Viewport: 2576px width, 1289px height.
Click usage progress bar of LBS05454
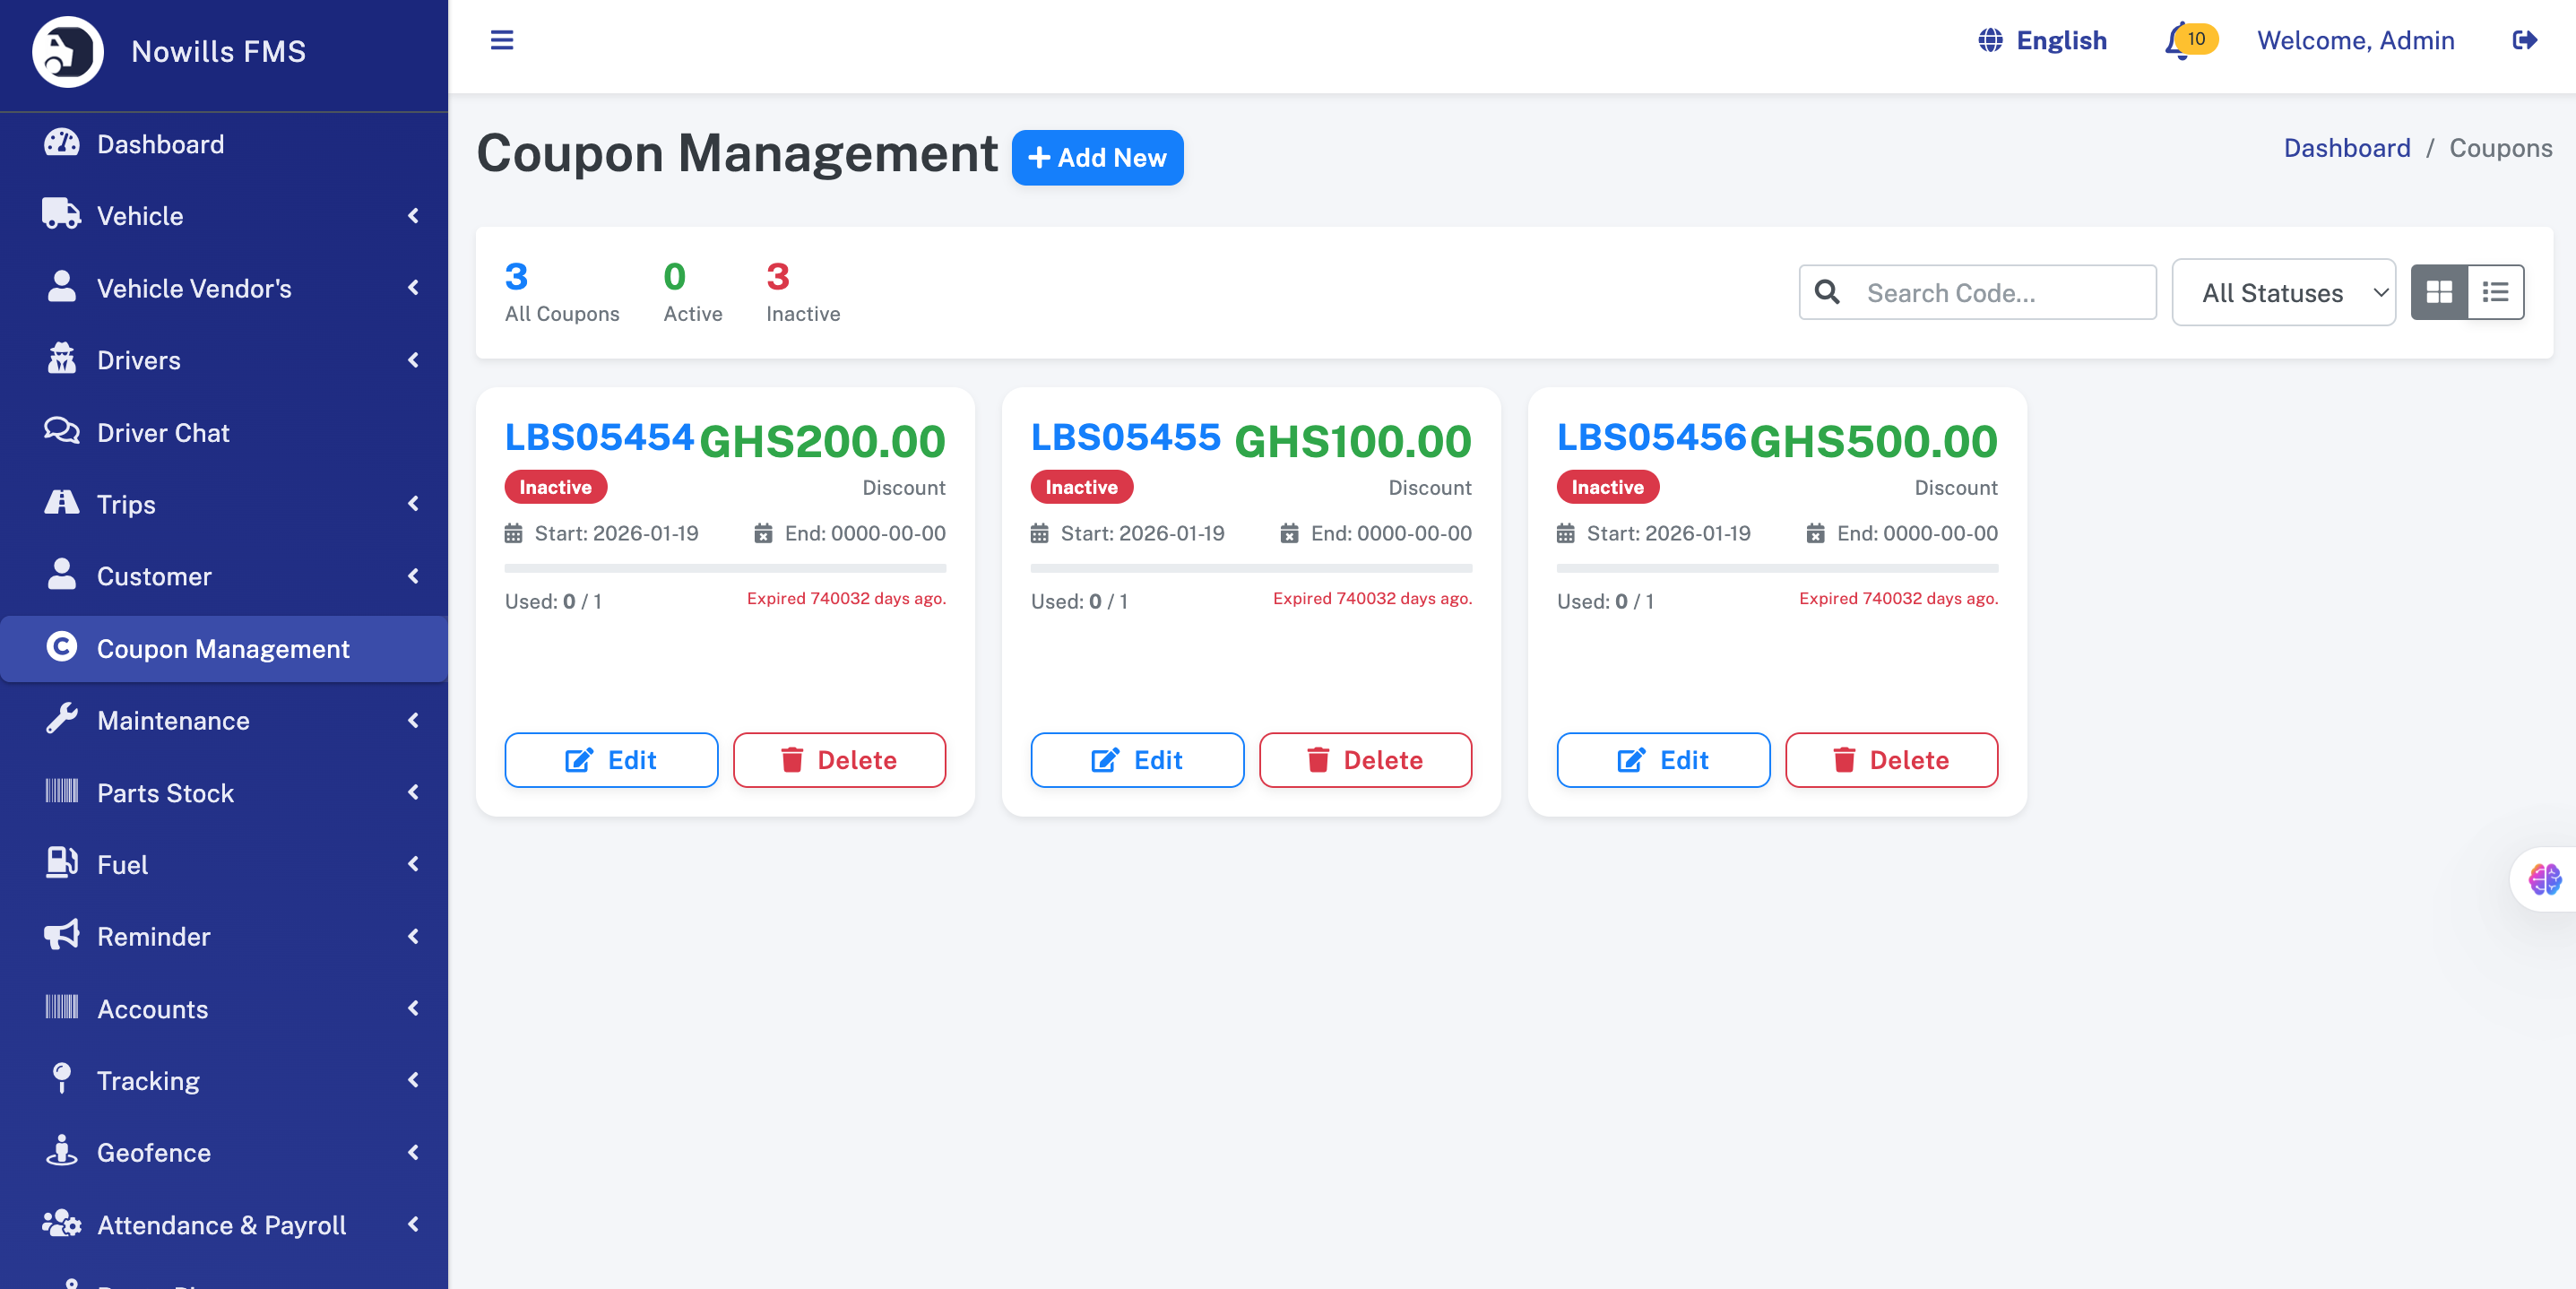point(725,568)
